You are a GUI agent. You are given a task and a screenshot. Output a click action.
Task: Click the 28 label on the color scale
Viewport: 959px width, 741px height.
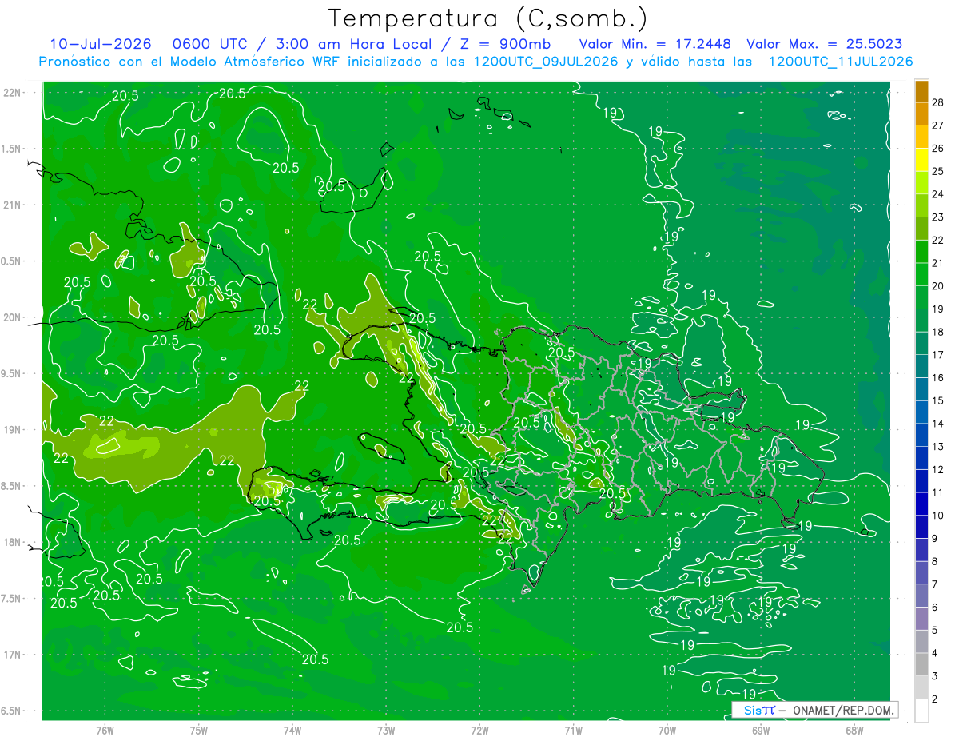(937, 102)
